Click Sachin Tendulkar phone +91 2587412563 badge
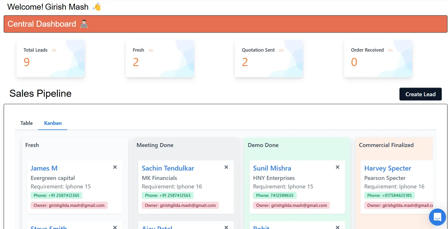Viewport: 448px width, 229px height. pyautogui.click(x=168, y=196)
